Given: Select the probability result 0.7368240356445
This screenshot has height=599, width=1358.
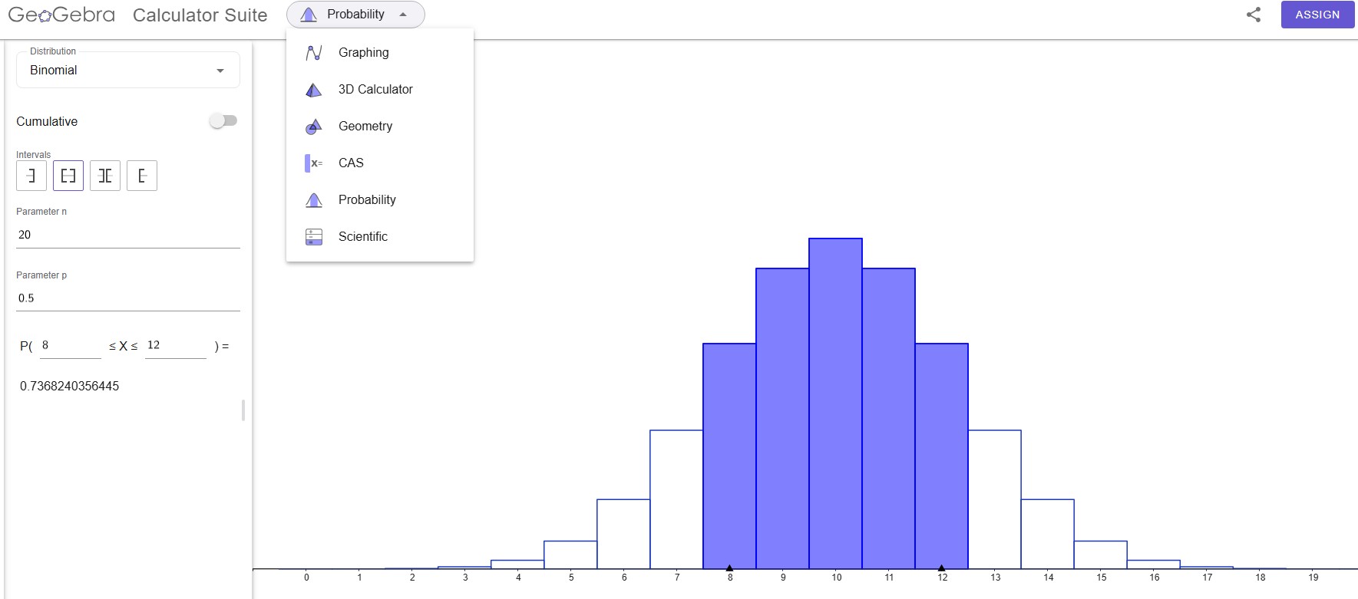Looking at the screenshot, I should click(69, 386).
